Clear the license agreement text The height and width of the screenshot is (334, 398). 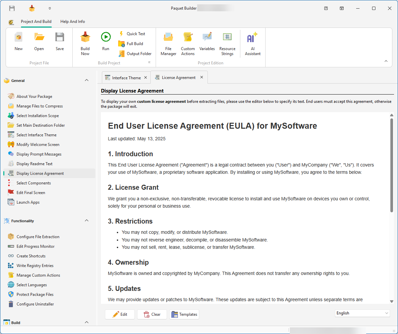[152, 314]
